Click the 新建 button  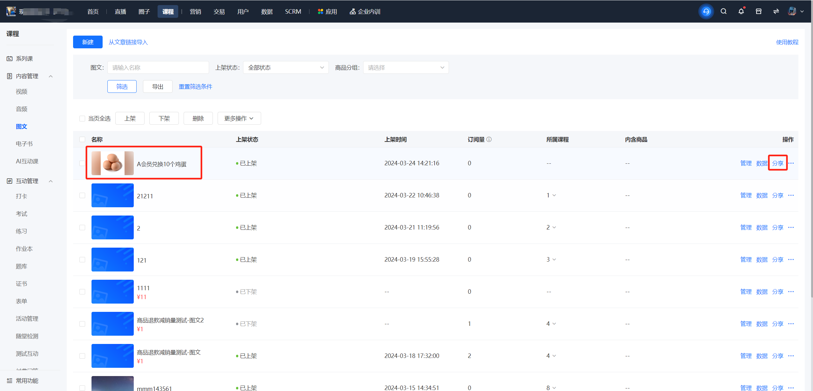click(x=88, y=42)
